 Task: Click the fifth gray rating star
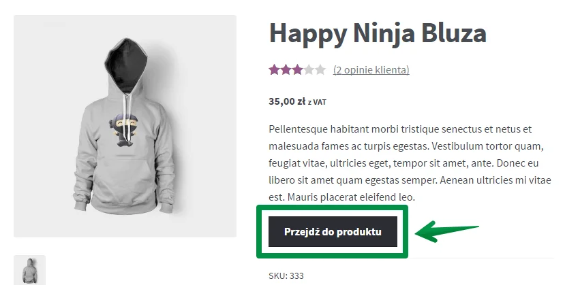tap(320, 69)
